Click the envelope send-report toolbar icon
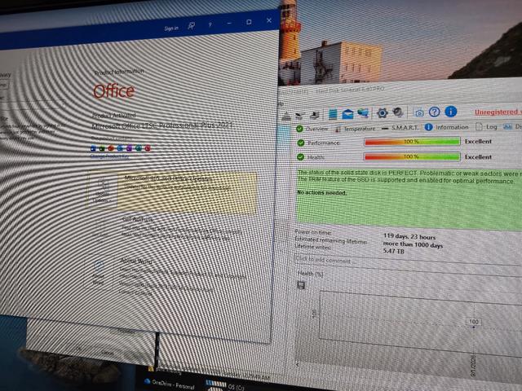 [x=347, y=114]
